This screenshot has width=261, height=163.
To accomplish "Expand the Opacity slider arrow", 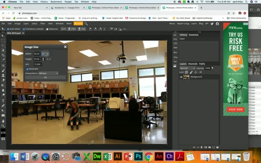I will (x=212, y=68).
